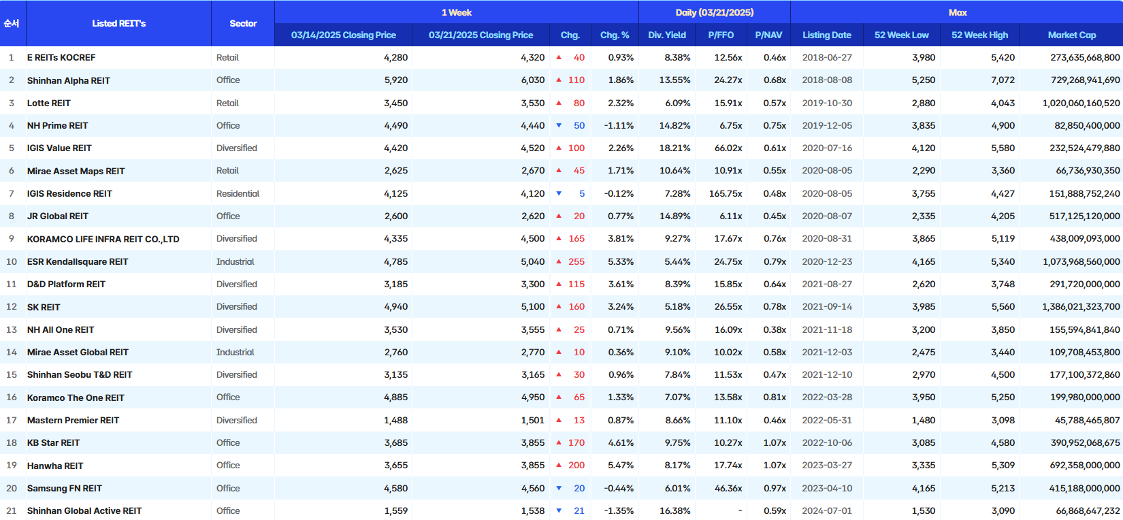Click IGIS Value REIT dividend yield 18.21%

coord(674,148)
